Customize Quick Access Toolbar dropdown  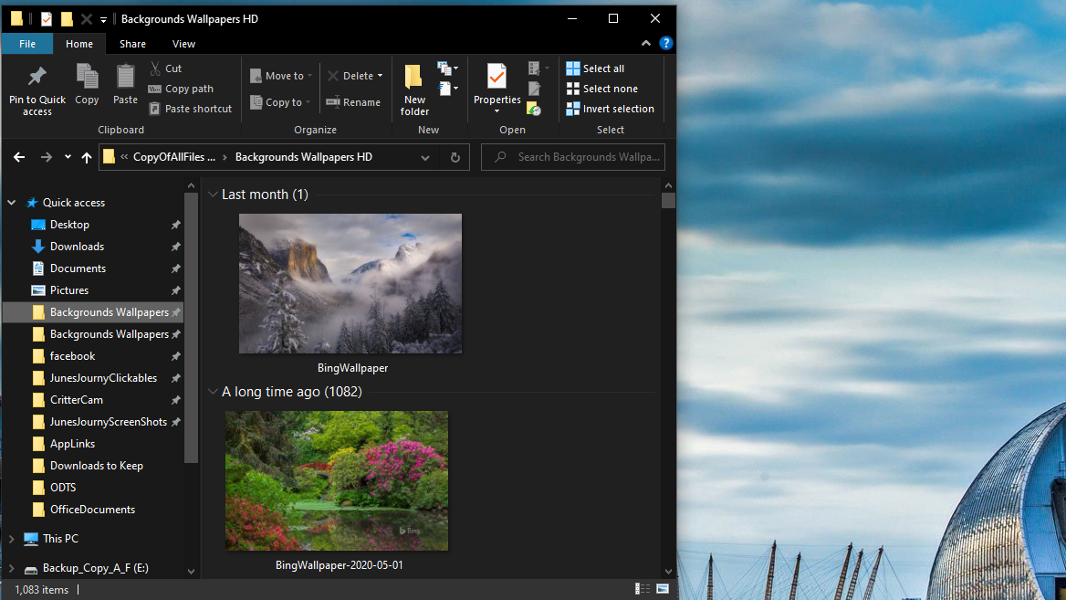(x=103, y=20)
